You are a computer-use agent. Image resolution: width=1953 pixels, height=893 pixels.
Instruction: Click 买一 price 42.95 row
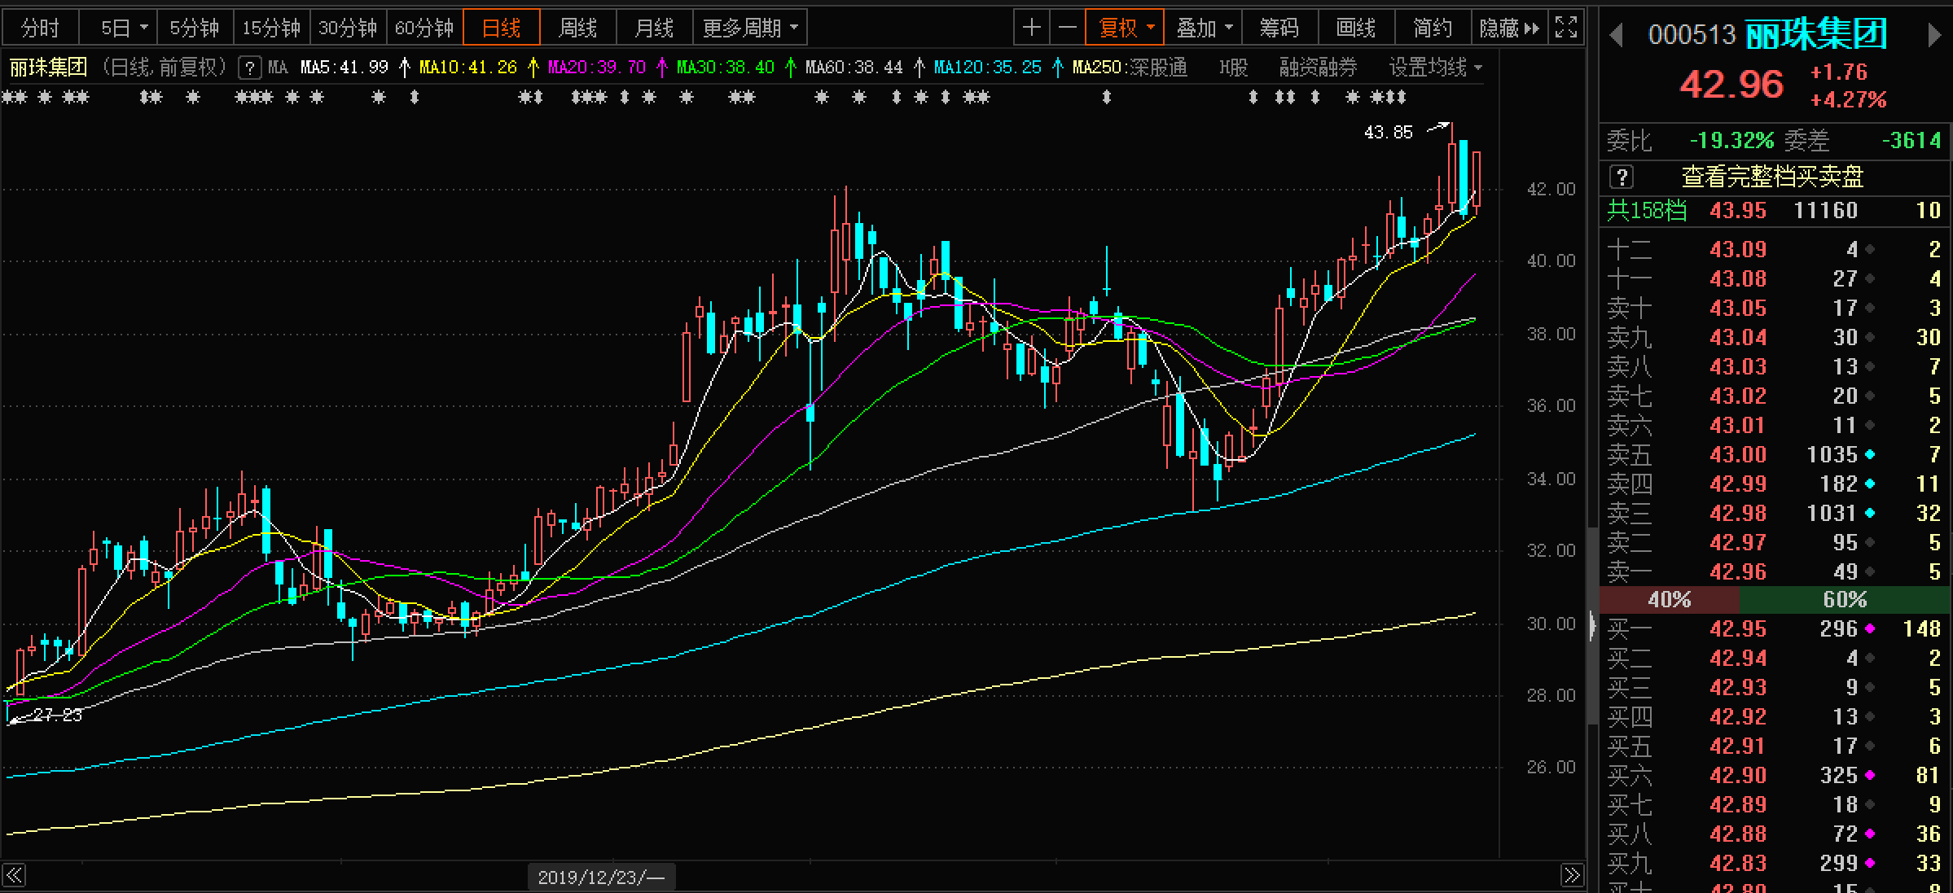point(1775,628)
